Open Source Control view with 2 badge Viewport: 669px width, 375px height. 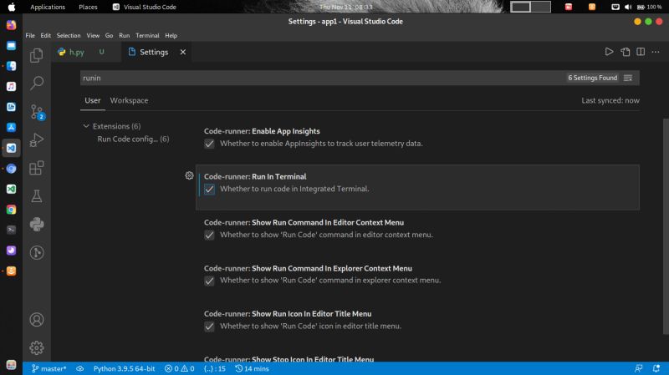37,112
